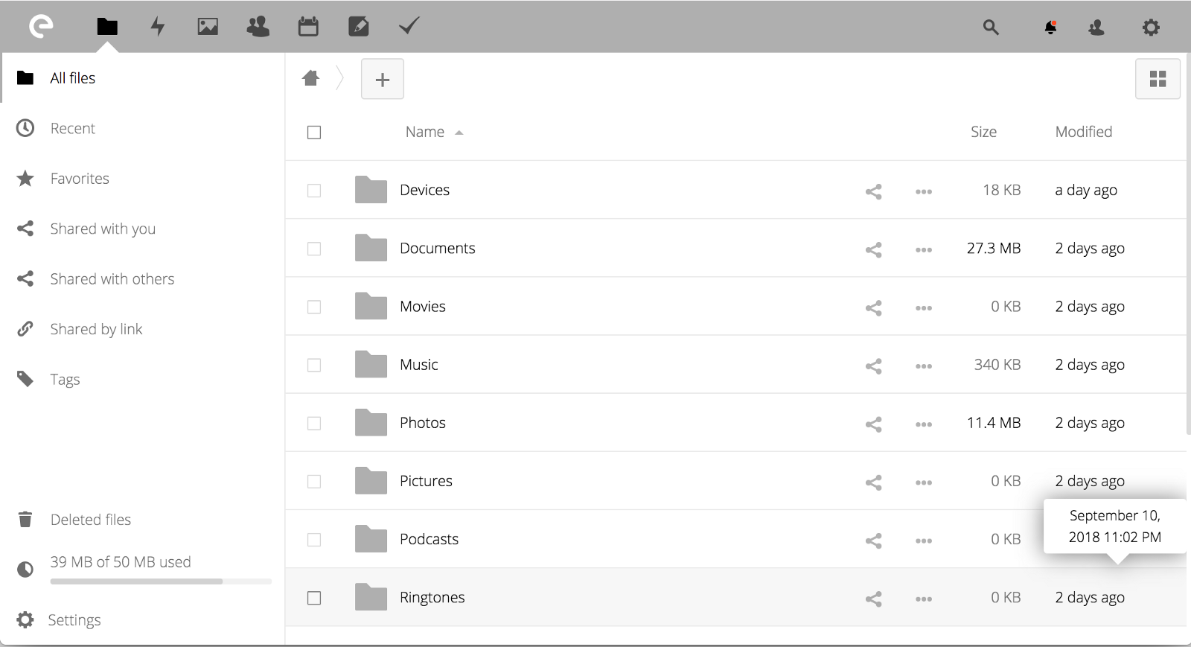
Task: Open the Tasks checkmark icon
Action: (409, 27)
